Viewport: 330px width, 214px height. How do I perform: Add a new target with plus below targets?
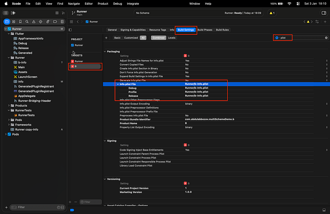tap(70, 202)
